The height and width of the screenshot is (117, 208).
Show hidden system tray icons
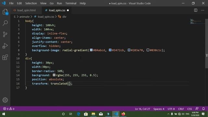click(168, 114)
